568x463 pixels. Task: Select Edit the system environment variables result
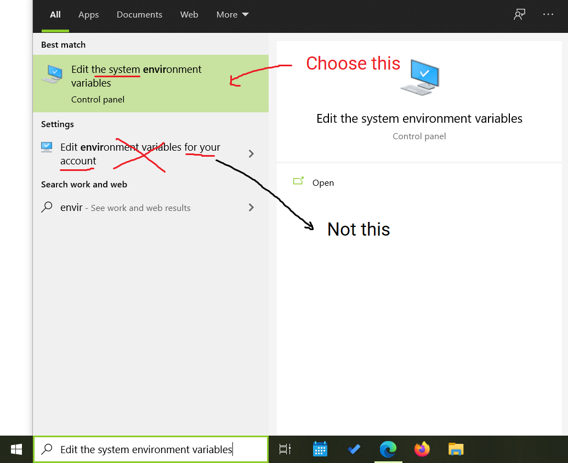pyautogui.click(x=136, y=76)
